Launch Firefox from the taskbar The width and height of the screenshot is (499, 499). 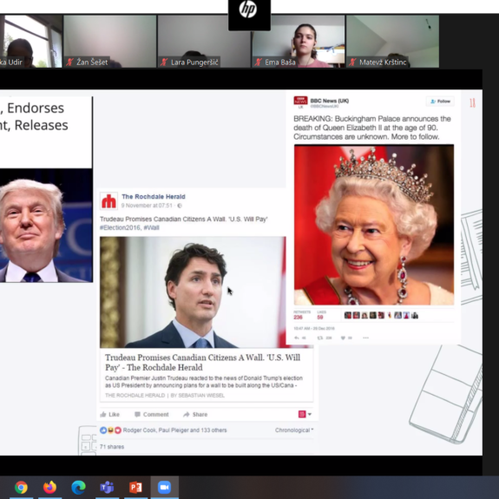pos(49,487)
